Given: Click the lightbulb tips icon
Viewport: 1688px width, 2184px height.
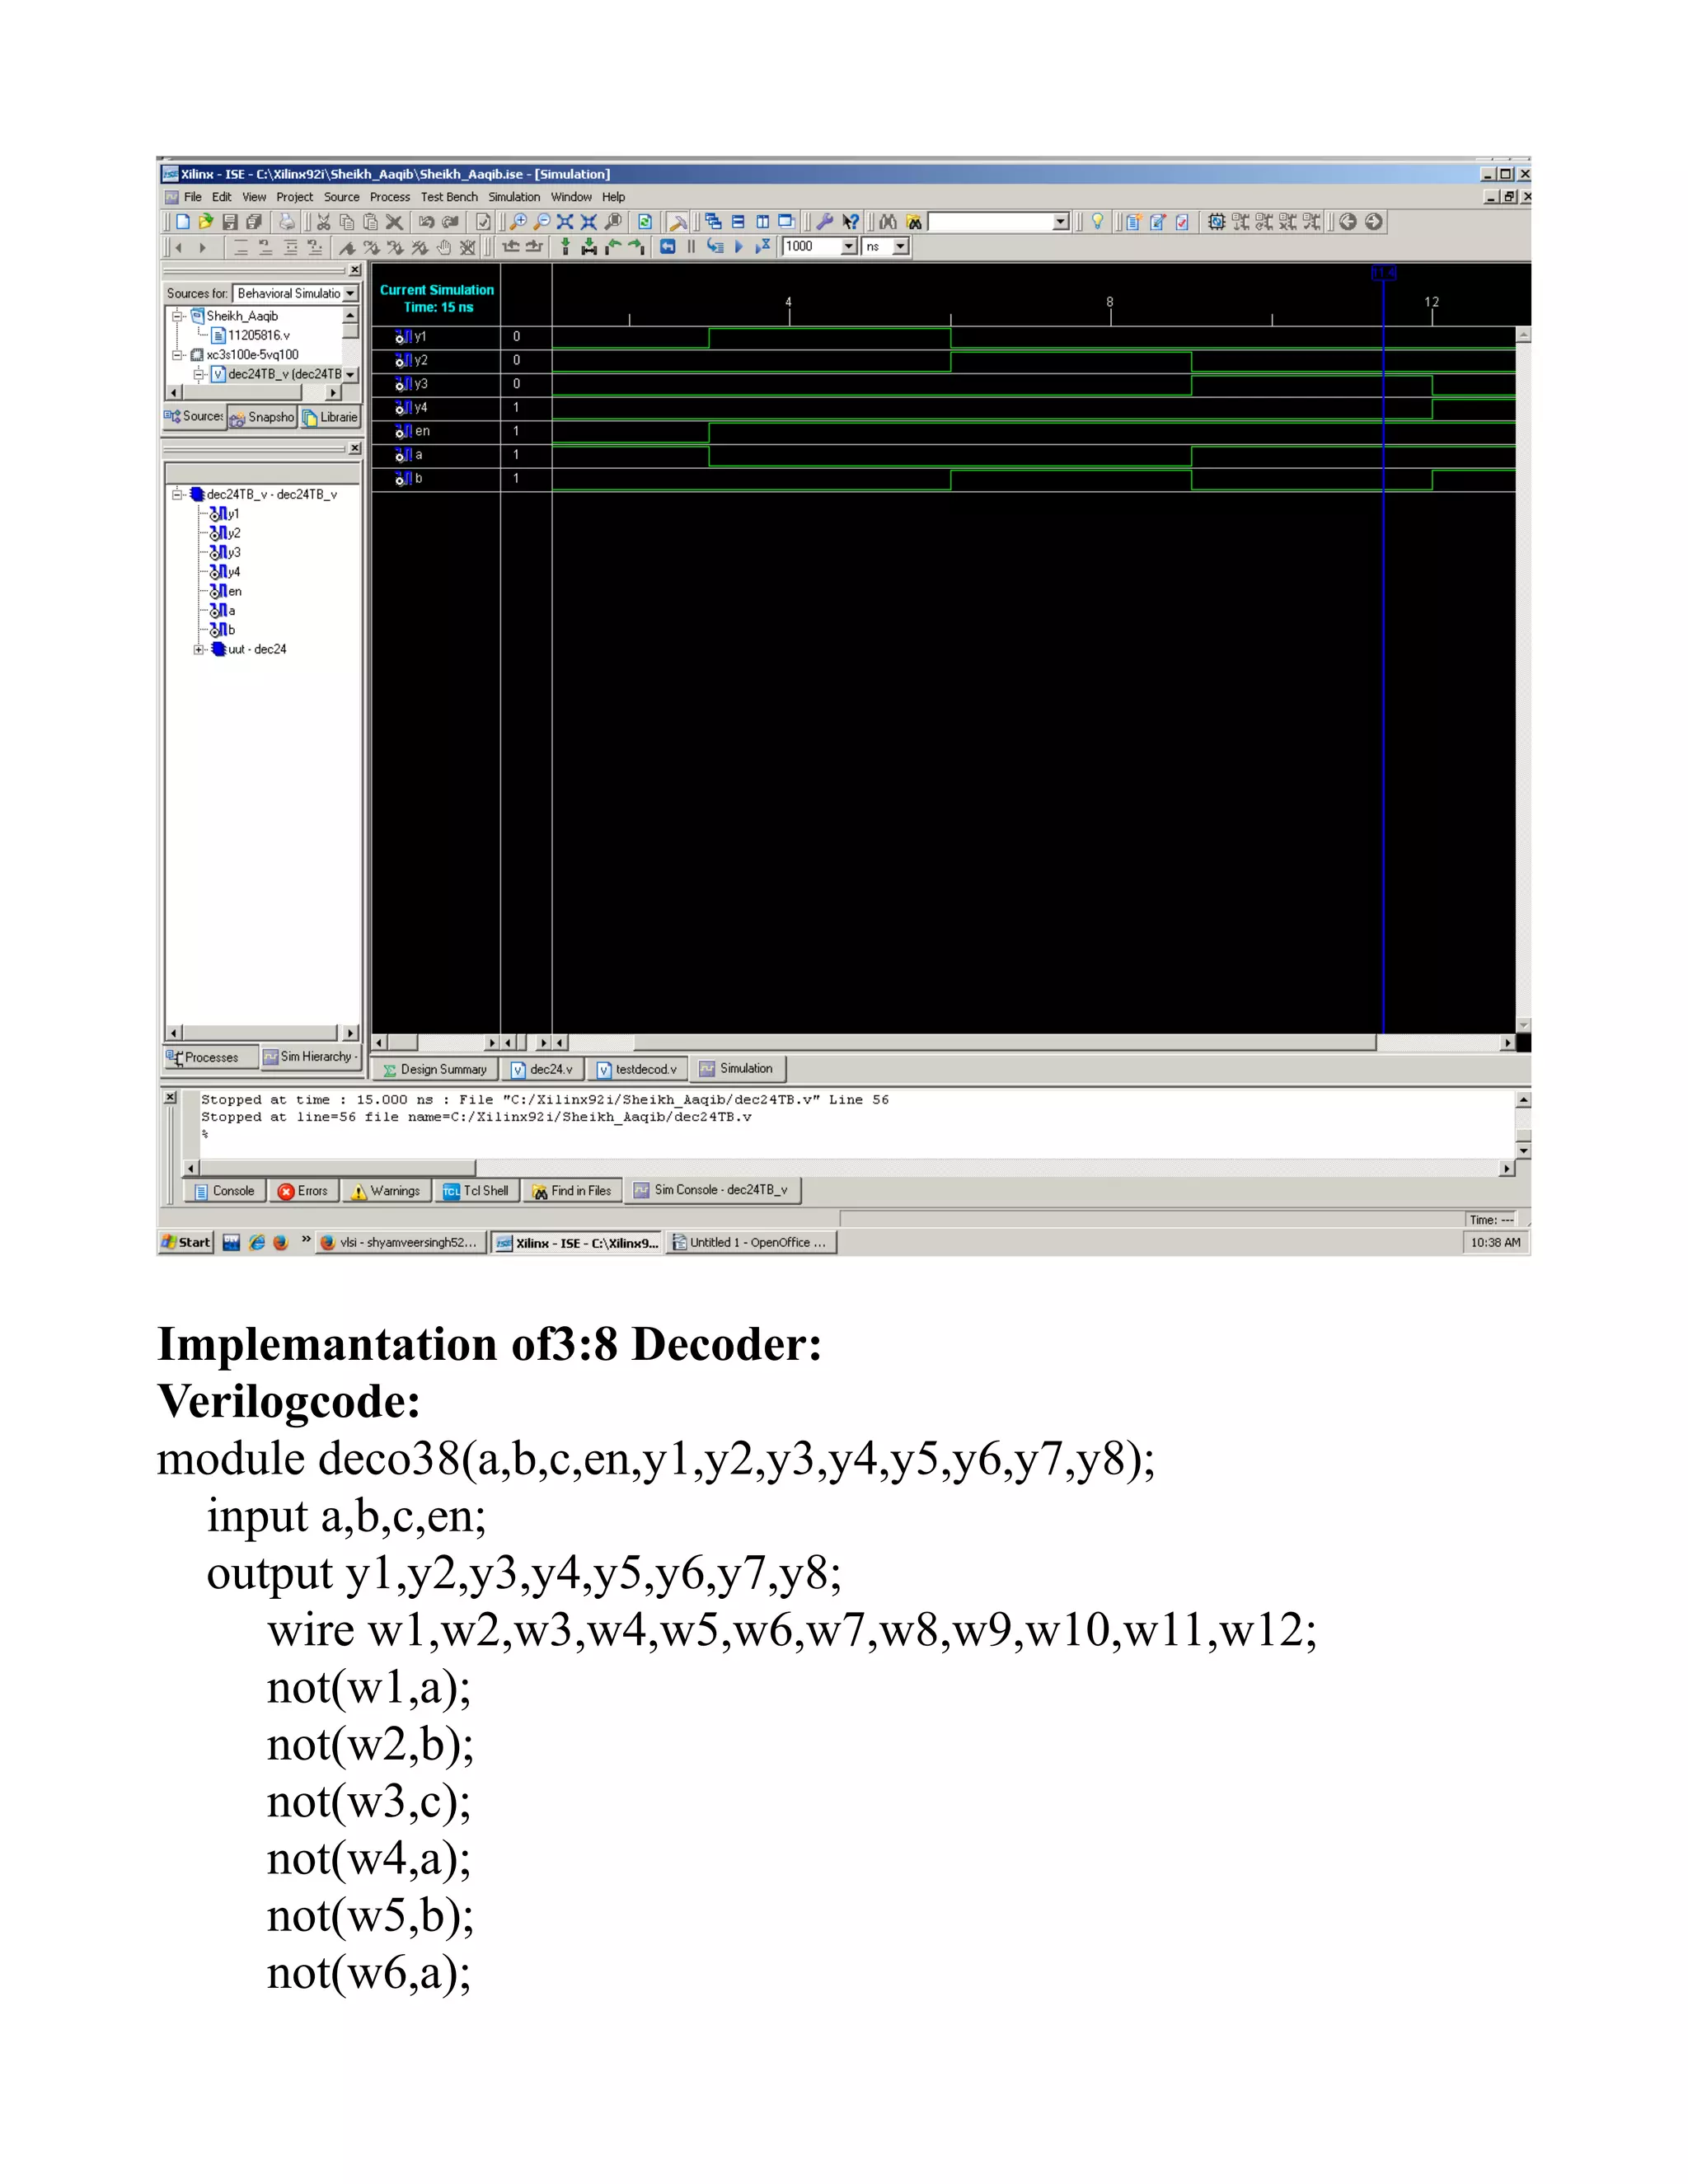Looking at the screenshot, I should click(x=1097, y=222).
